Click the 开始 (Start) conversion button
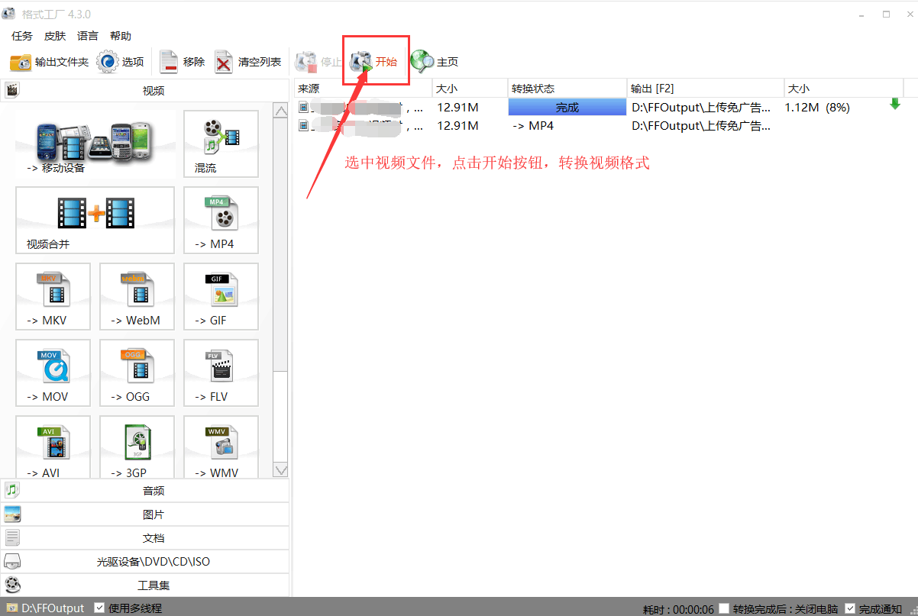 [x=375, y=62]
